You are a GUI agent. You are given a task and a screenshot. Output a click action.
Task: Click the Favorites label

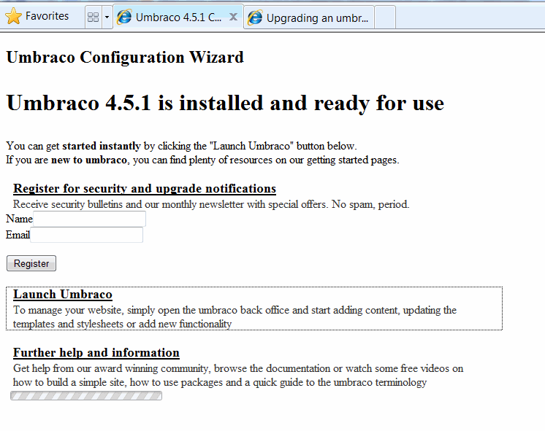click(47, 16)
